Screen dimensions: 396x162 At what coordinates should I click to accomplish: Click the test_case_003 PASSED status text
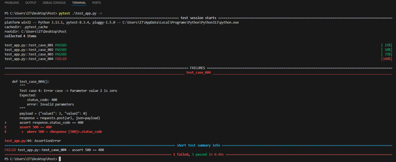(61, 54)
